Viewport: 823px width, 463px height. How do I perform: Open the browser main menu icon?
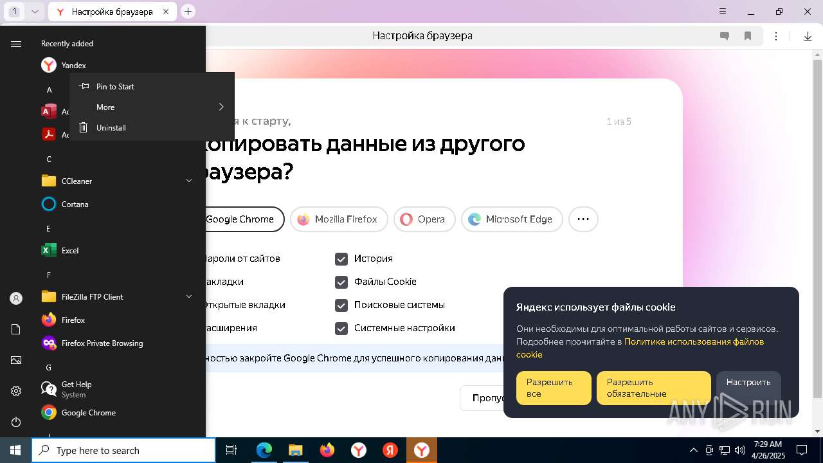pyautogui.click(x=723, y=12)
